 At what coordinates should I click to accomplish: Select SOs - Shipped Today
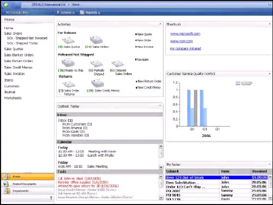point(23,43)
